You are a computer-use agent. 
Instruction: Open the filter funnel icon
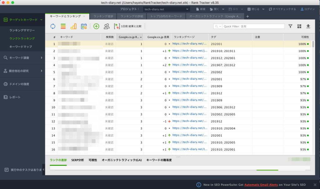click(290, 26)
